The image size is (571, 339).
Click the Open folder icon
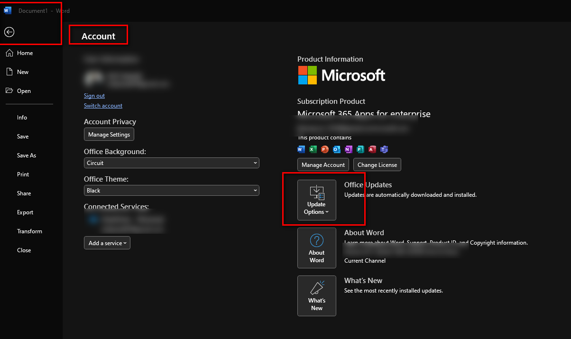(9, 91)
